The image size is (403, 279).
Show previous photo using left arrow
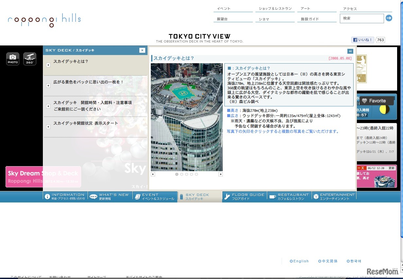153,174
